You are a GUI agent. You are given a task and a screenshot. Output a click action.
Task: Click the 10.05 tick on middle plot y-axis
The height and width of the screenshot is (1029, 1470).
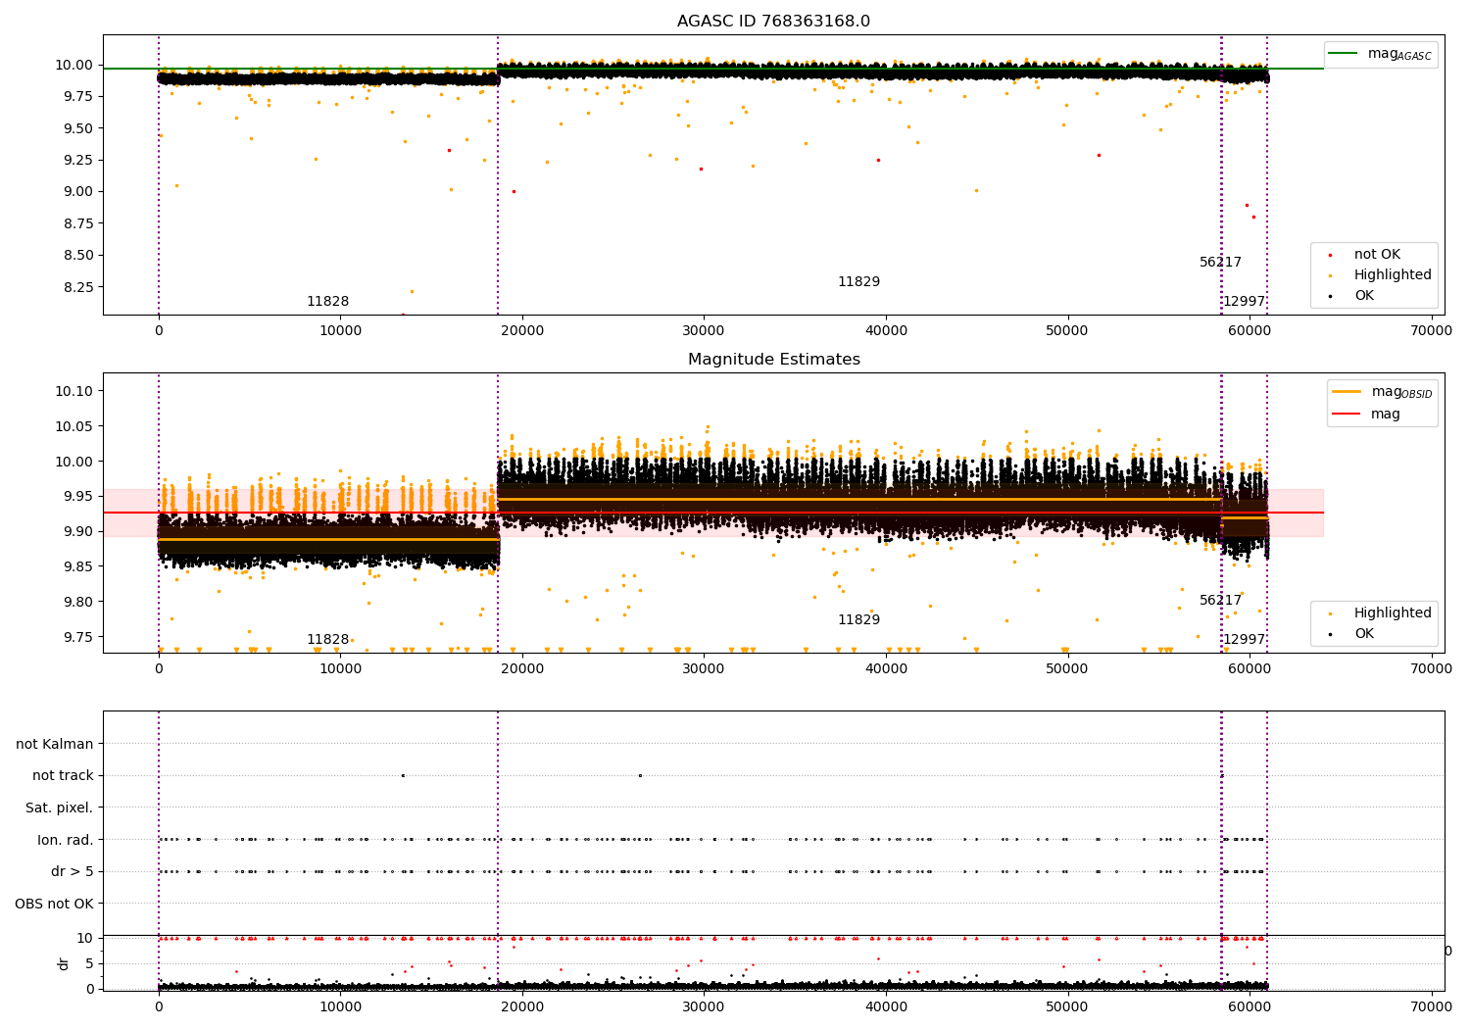point(75,426)
